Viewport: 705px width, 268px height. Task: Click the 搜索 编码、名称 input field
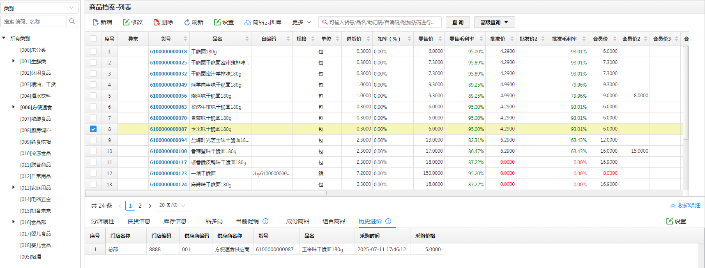click(x=34, y=21)
